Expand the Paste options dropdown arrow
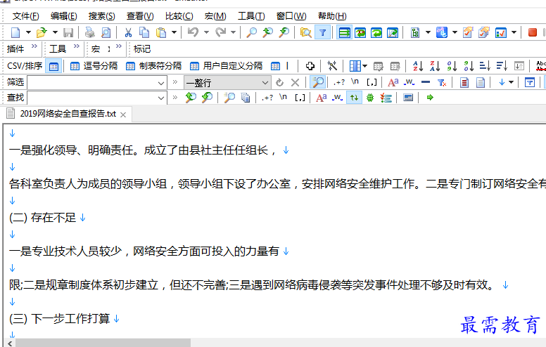 click(x=174, y=33)
